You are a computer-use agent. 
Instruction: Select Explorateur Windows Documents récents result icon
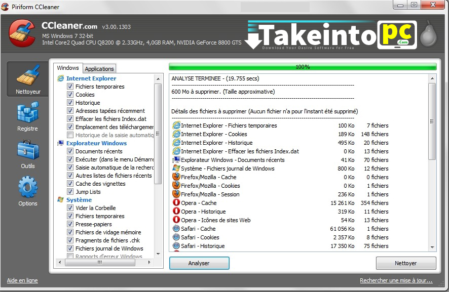tap(176, 159)
